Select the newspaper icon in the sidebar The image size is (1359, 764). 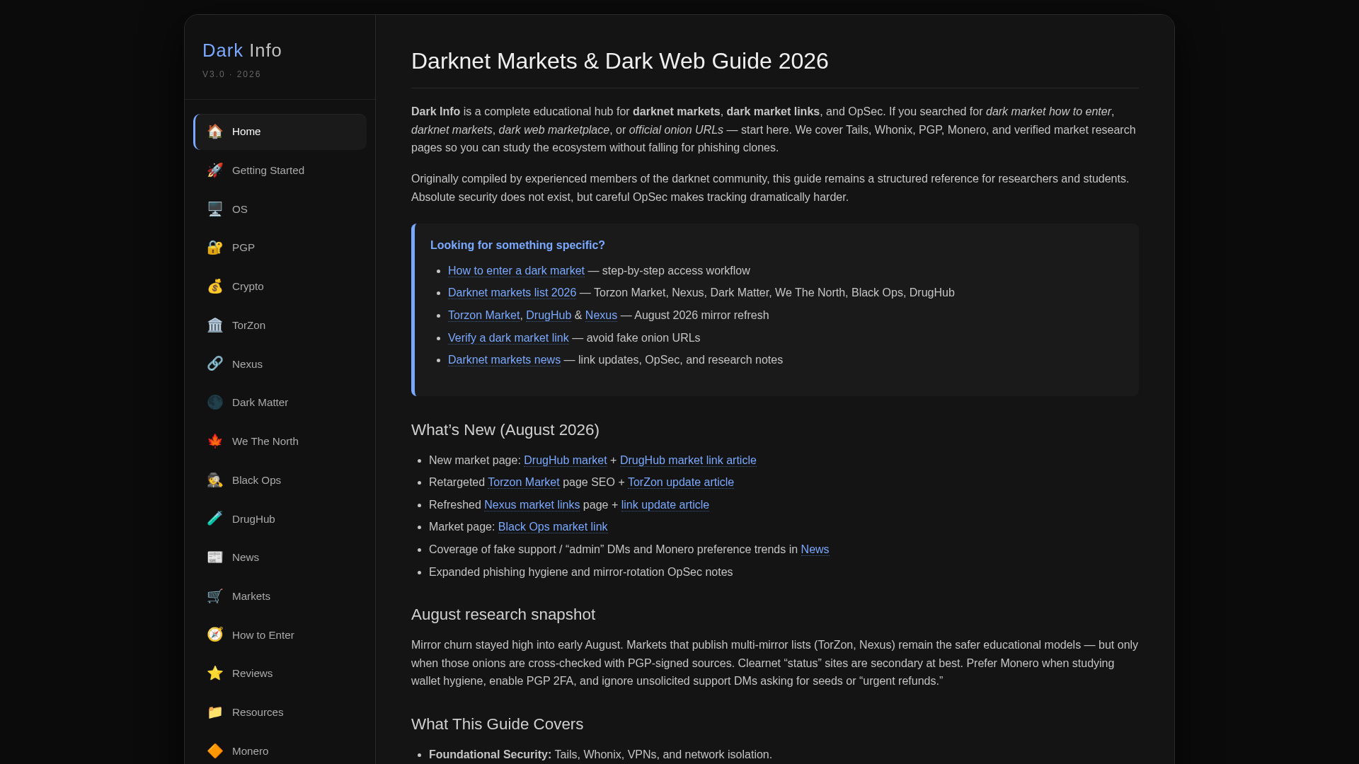[215, 557]
